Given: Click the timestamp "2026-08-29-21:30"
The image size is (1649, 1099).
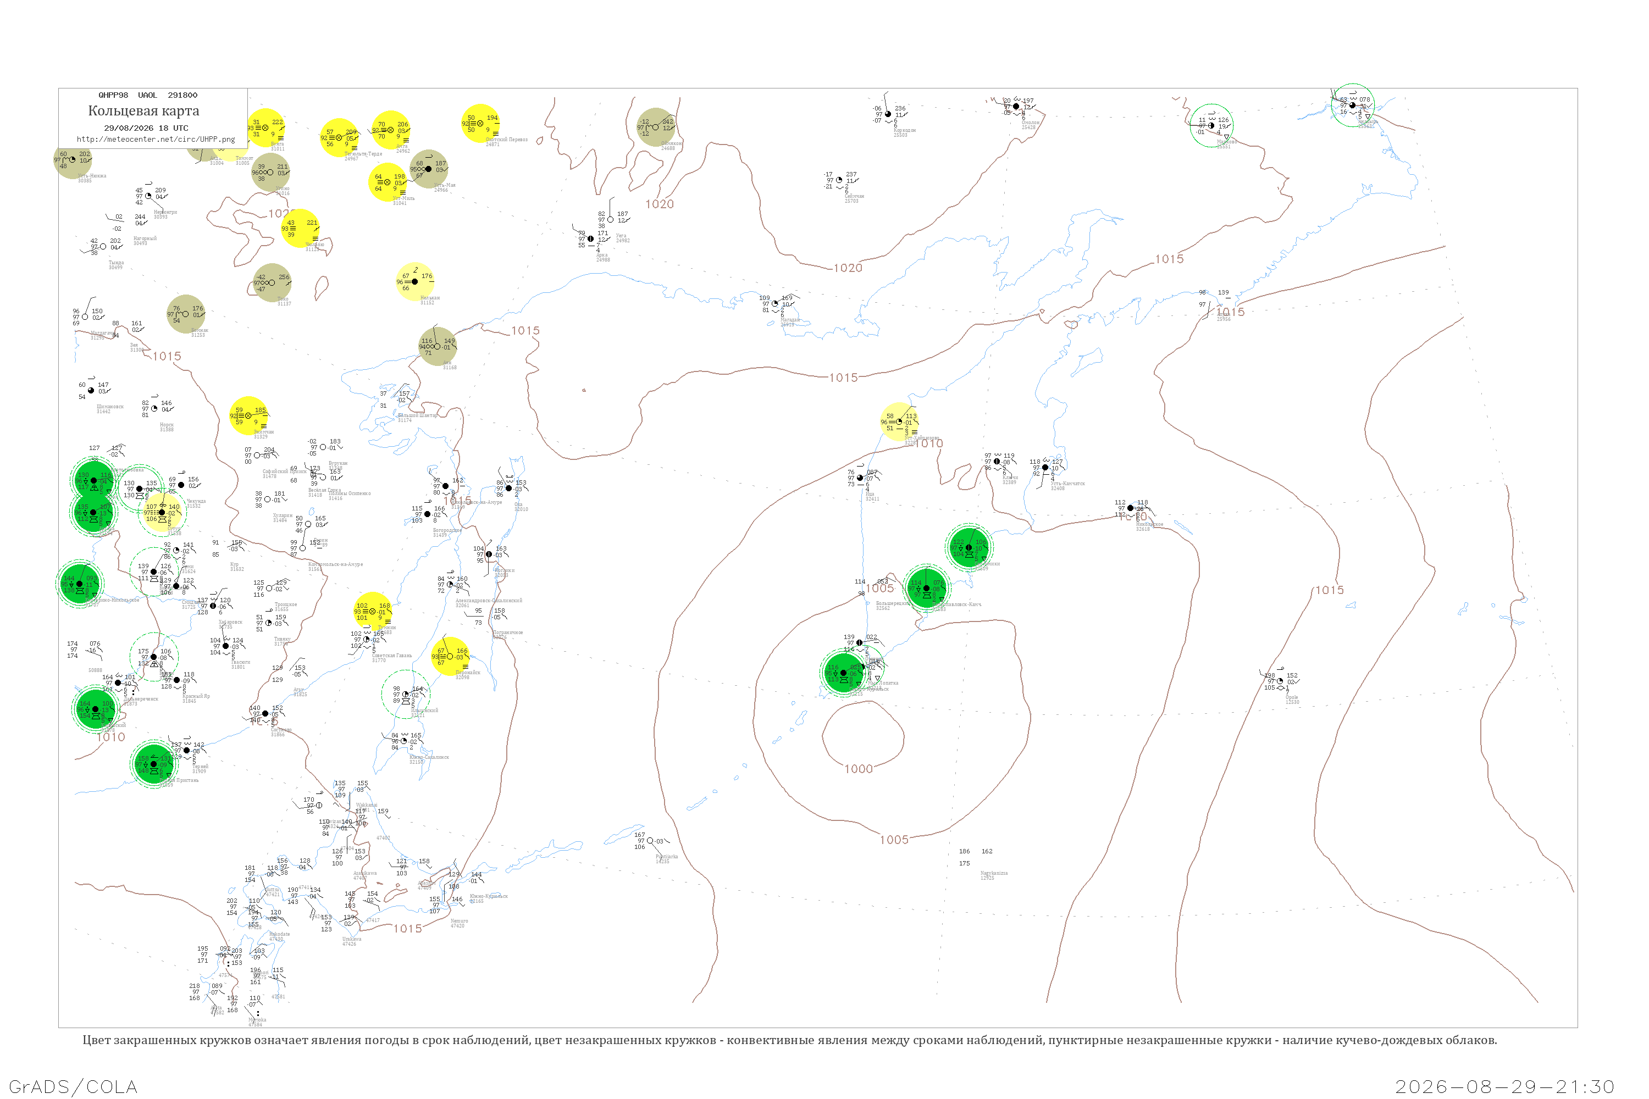Looking at the screenshot, I should click(1504, 1086).
